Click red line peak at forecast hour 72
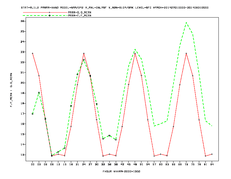This screenshot has width=231, height=179. click(x=186, y=54)
